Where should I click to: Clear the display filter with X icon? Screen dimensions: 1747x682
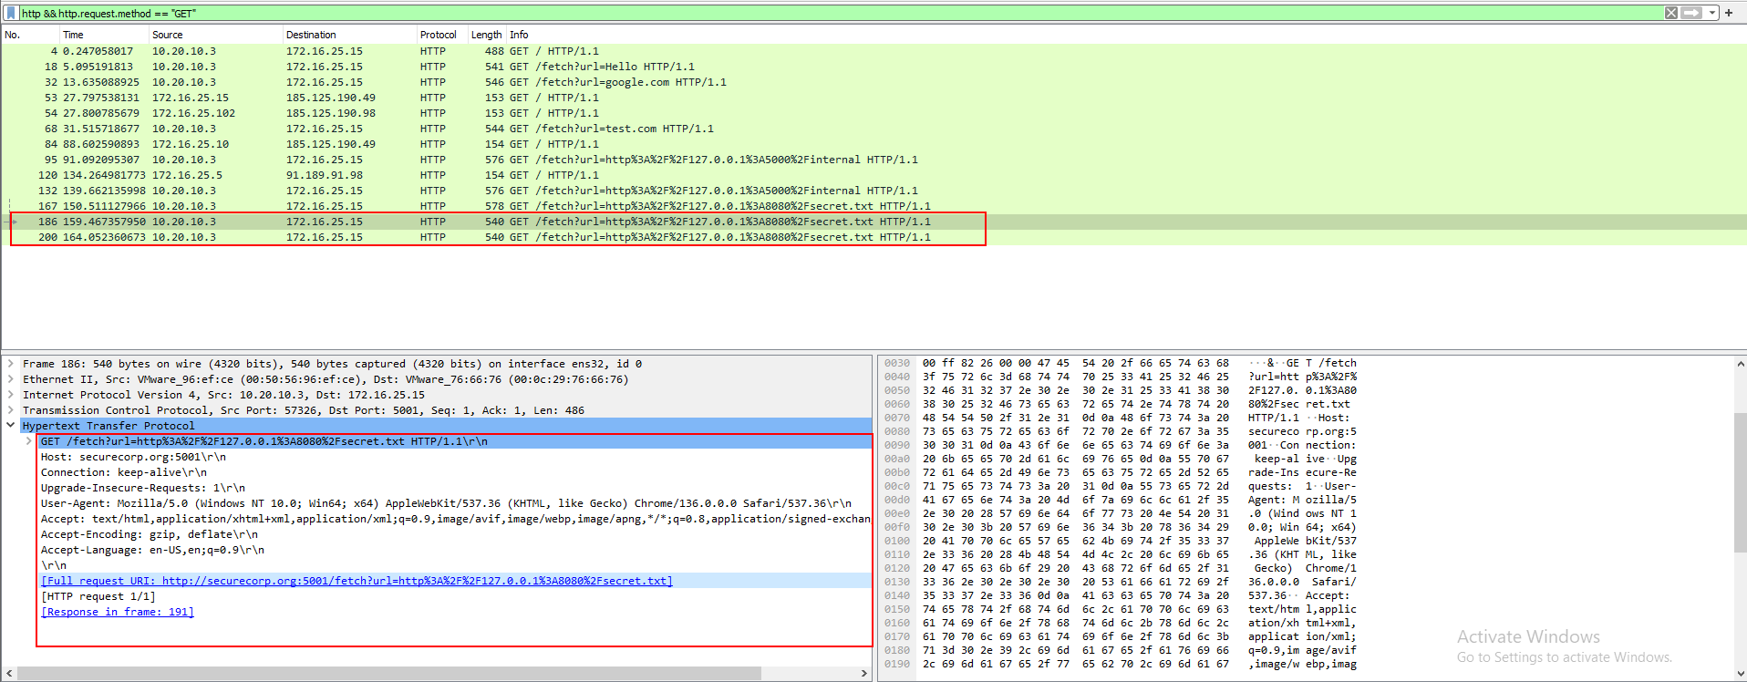pyautogui.click(x=1670, y=13)
